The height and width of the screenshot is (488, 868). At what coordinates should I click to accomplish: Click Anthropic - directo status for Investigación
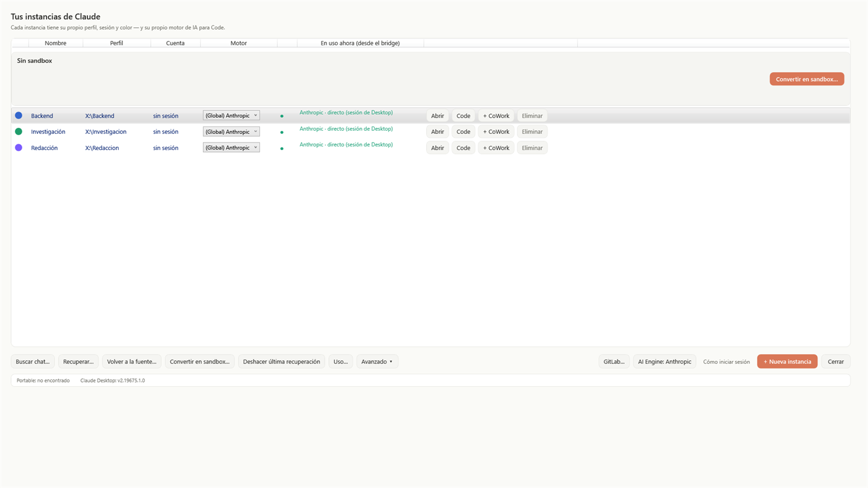tap(346, 129)
